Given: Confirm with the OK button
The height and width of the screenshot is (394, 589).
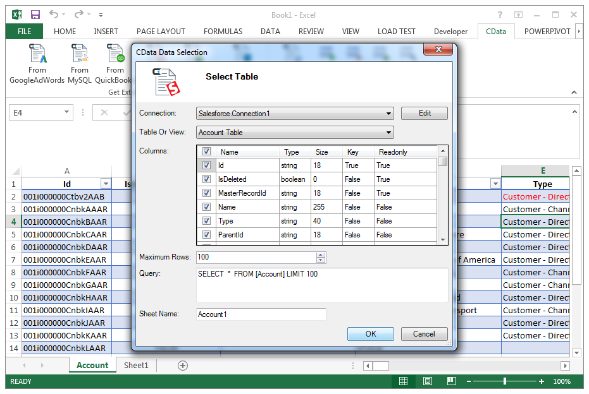Looking at the screenshot, I should pyautogui.click(x=371, y=334).
